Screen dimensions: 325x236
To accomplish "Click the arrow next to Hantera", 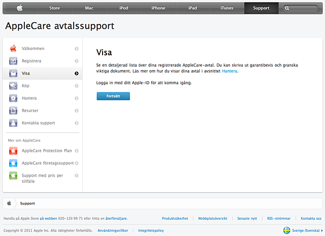I will coord(77,98).
